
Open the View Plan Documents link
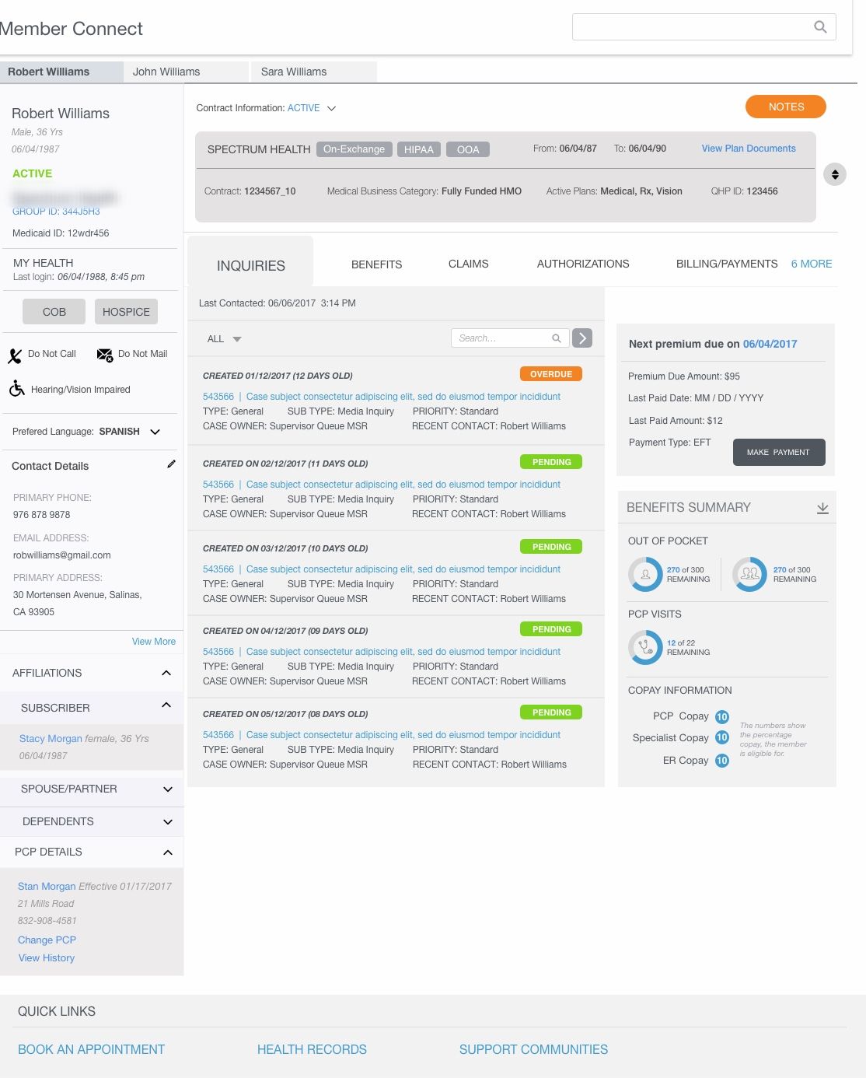tap(748, 149)
